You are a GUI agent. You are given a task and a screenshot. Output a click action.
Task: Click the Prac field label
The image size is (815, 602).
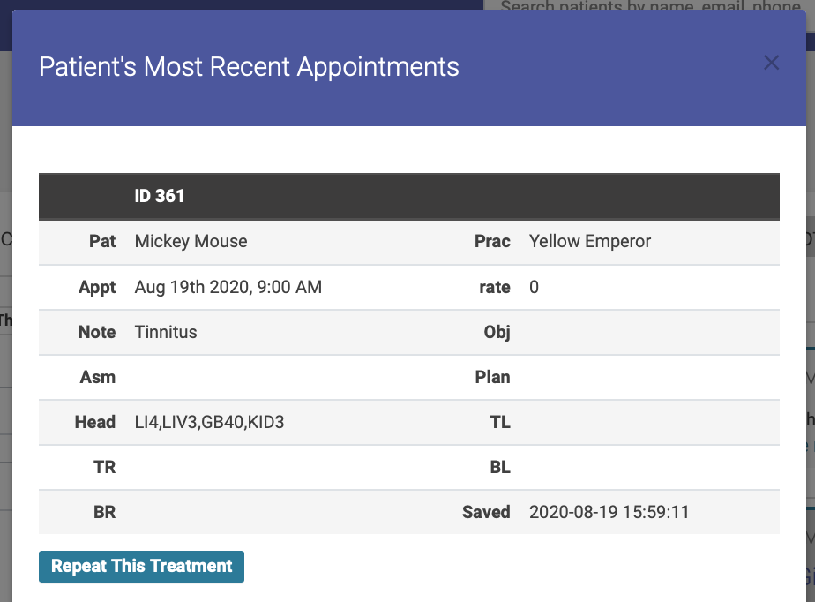[492, 242]
